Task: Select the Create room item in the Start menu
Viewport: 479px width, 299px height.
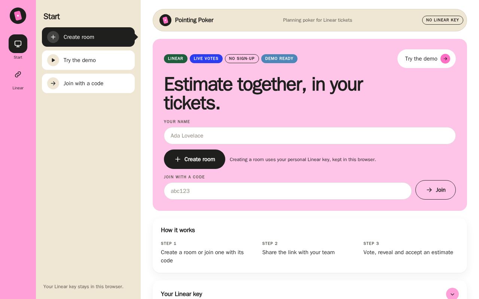Action: coord(88,37)
